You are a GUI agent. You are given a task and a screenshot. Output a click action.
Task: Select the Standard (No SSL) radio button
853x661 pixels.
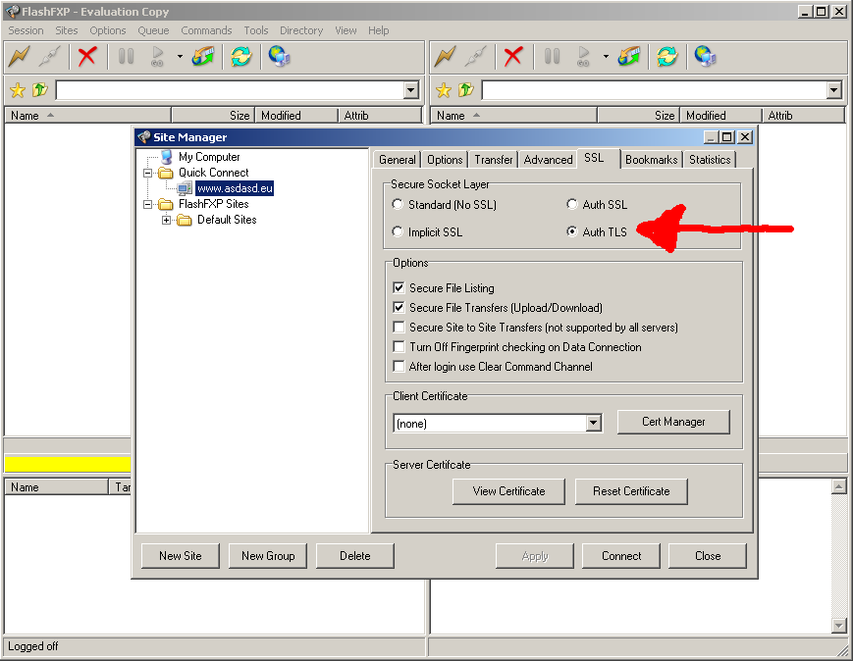tap(398, 204)
